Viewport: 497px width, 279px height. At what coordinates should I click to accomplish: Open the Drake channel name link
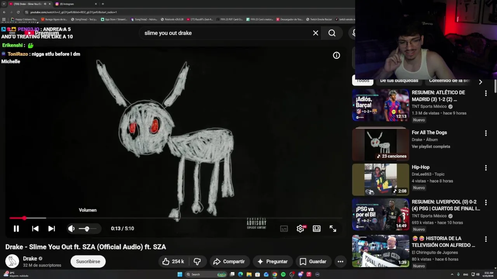click(30, 258)
